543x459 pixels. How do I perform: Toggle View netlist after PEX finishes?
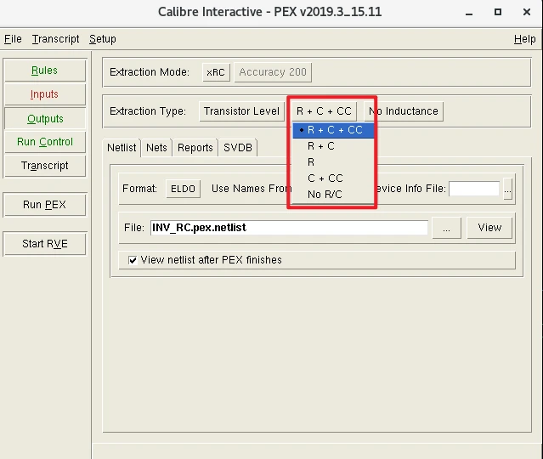[x=133, y=260]
